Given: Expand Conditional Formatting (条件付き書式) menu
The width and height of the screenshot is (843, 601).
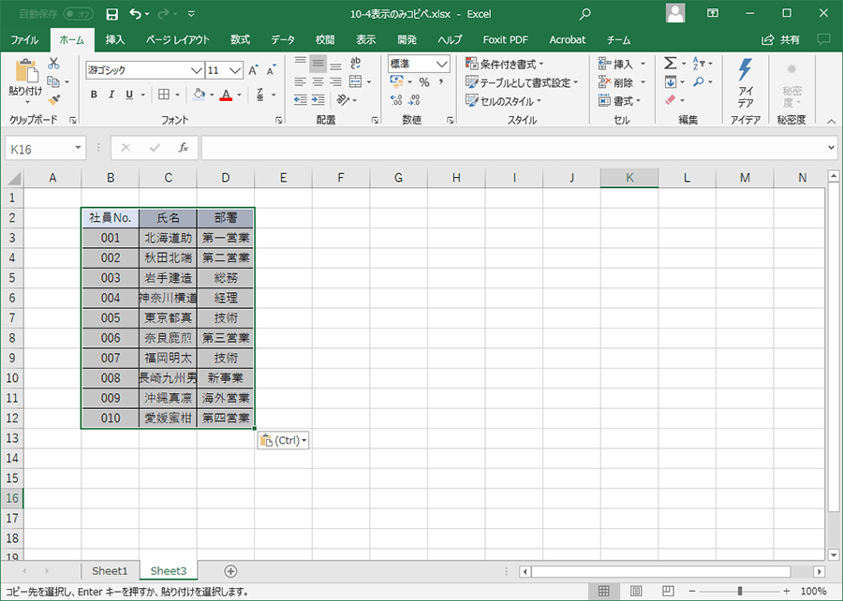Looking at the screenshot, I should coord(505,64).
